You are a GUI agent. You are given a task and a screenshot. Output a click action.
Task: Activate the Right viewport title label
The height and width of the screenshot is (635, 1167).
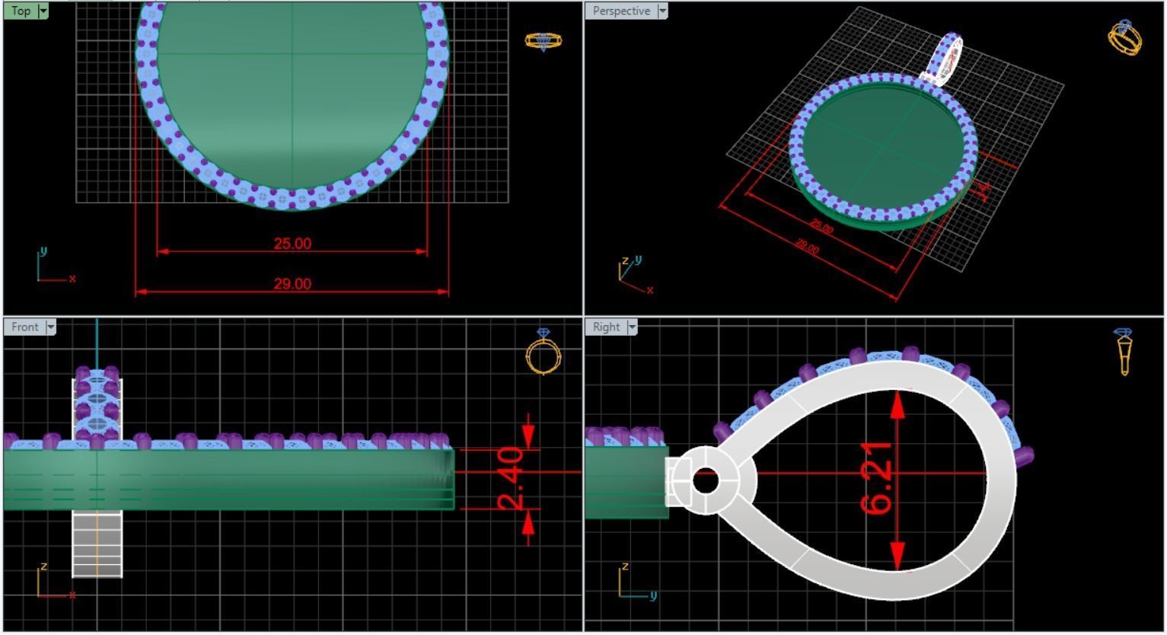pyautogui.click(x=606, y=327)
